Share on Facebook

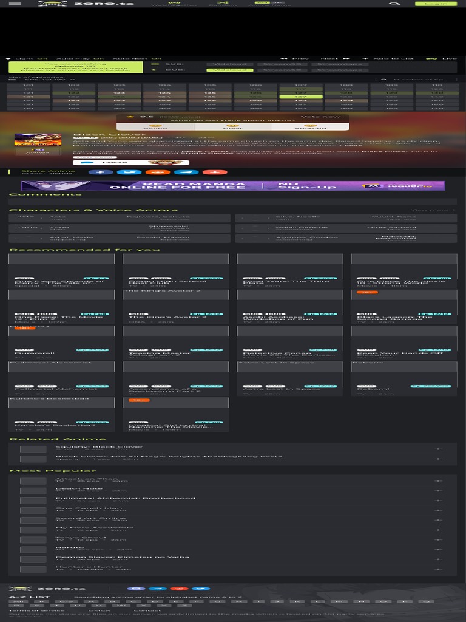tap(101, 172)
